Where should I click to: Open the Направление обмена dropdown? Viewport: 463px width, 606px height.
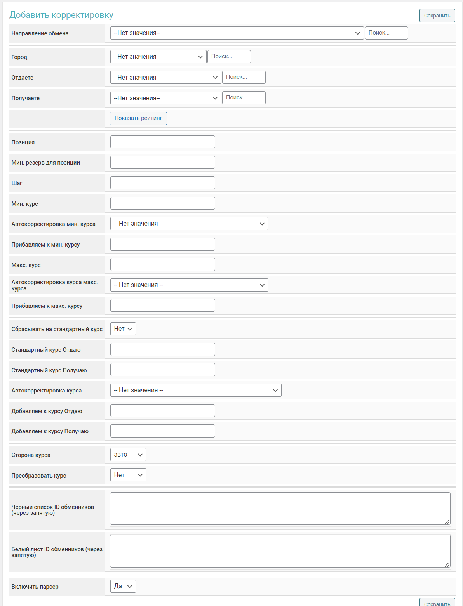click(237, 33)
